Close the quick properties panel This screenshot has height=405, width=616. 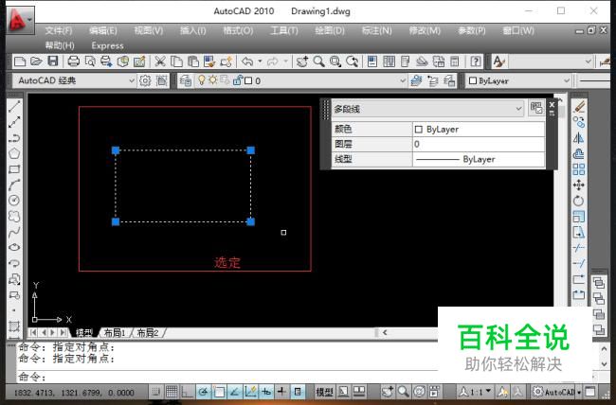click(552, 105)
